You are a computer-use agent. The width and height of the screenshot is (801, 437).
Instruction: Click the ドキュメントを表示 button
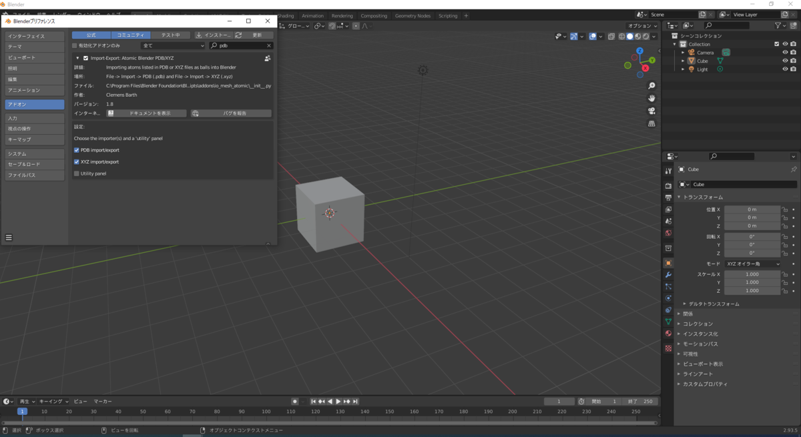click(147, 113)
